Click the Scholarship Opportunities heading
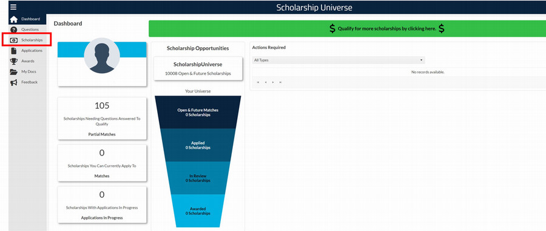This screenshot has height=231, width=546. point(198,48)
